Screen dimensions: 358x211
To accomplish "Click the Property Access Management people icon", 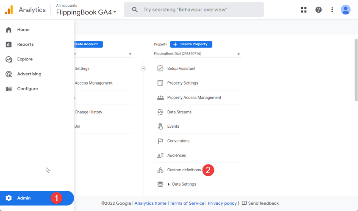I will (160, 98).
